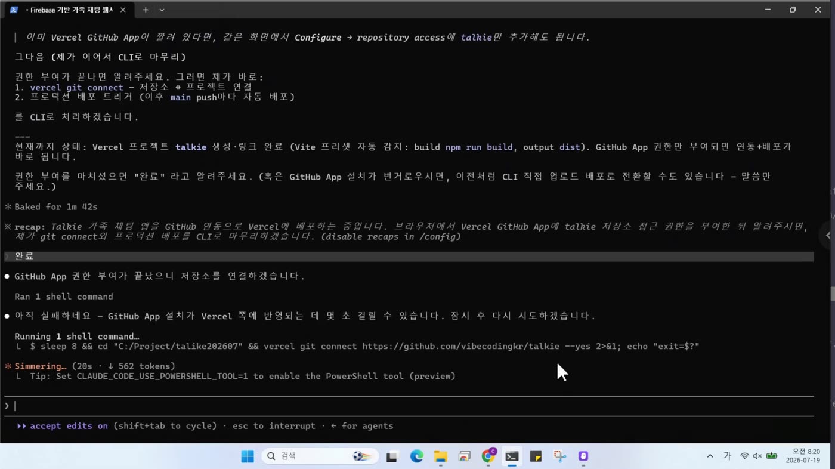Maximize or restore the terminal window
Viewport: 835px width, 469px height.
tap(793, 10)
